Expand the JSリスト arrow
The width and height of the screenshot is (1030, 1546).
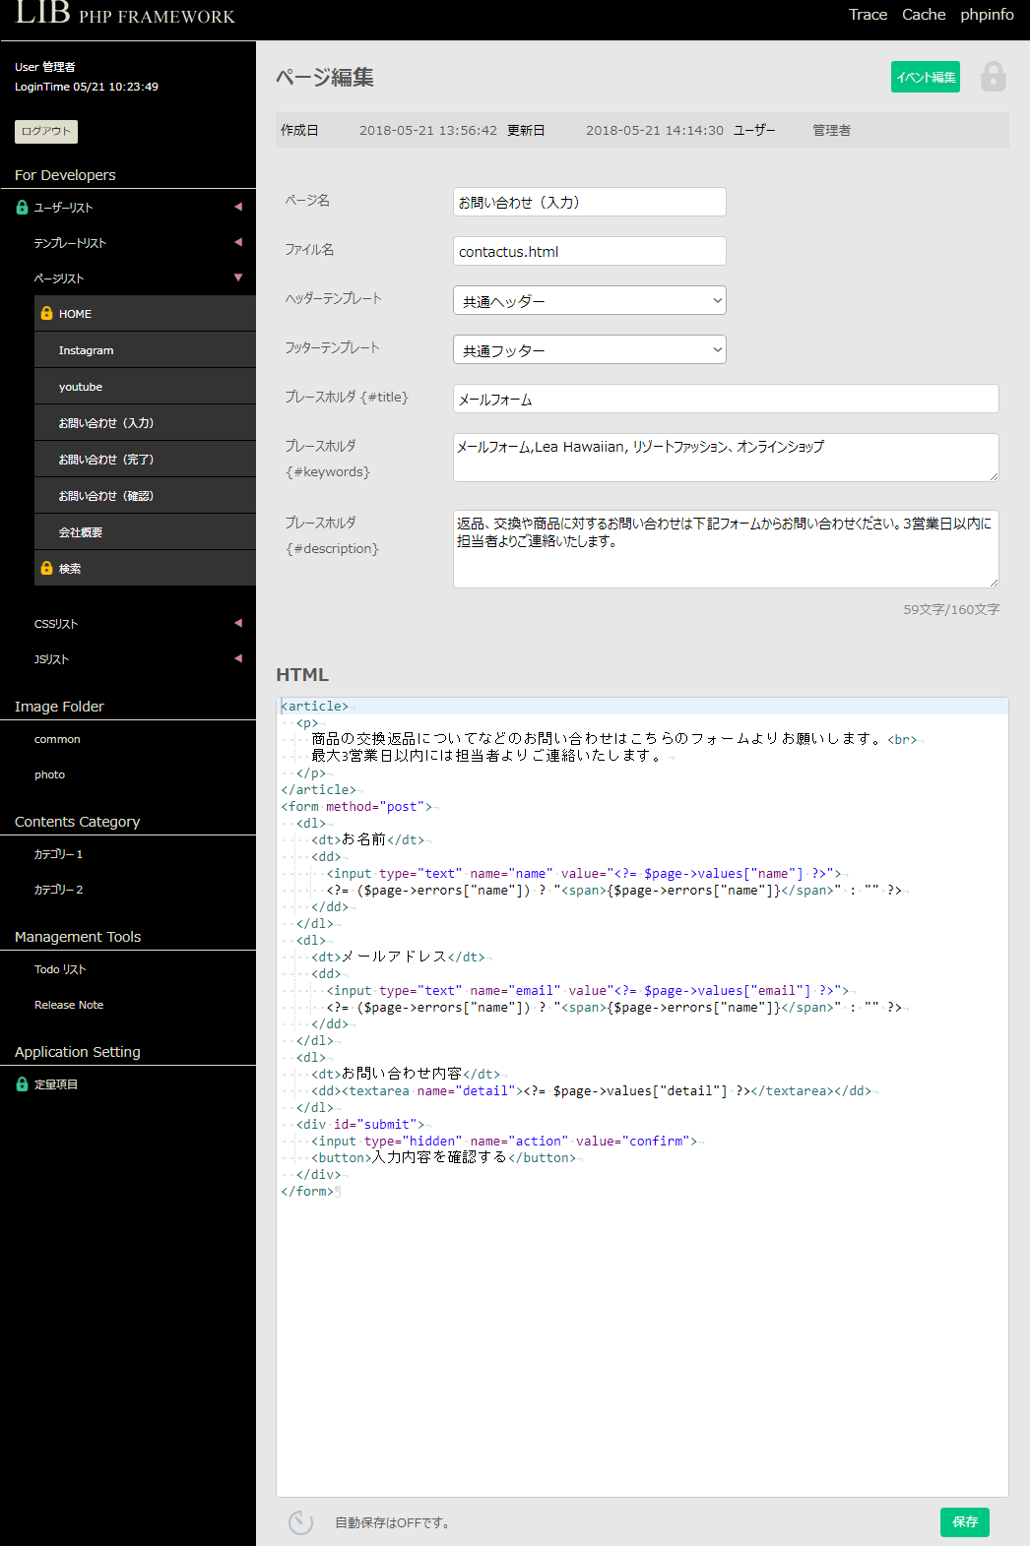click(x=237, y=658)
